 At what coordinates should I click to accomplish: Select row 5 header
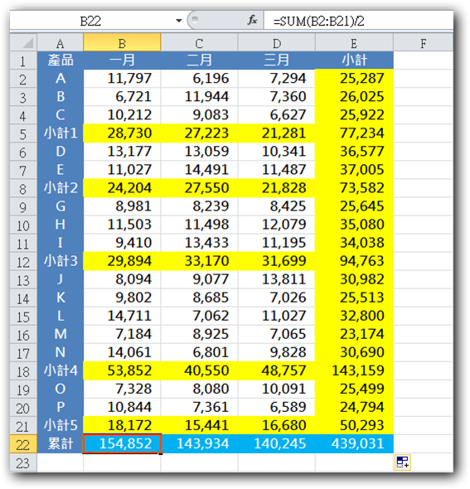pos(23,133)
